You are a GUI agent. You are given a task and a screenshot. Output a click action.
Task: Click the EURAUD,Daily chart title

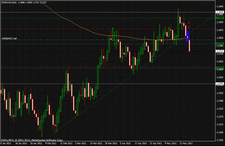click(x=9, y=3)
